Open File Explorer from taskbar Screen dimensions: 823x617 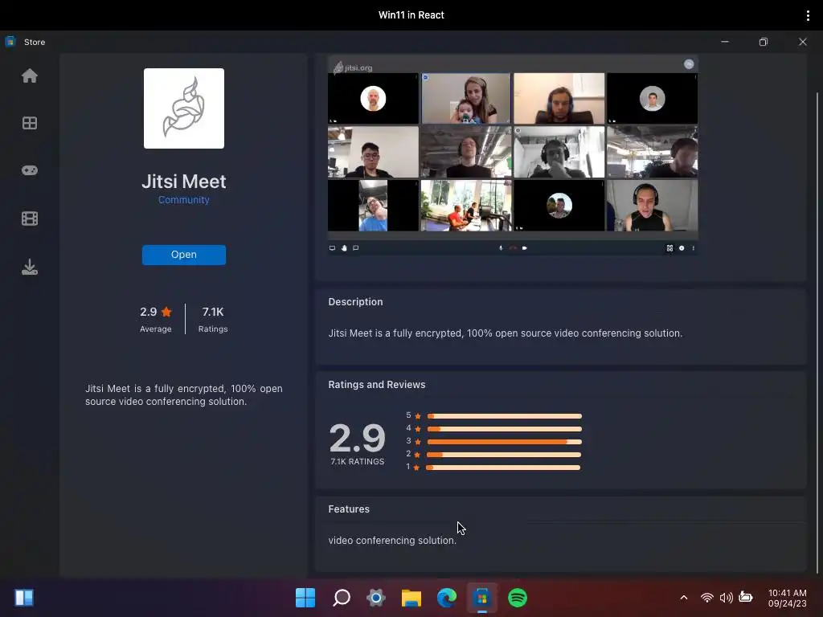tap(411, 598)
